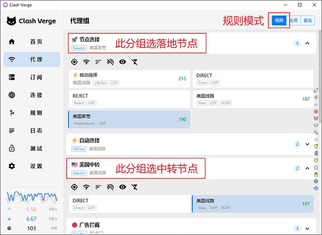Click filter icon in 美国中转 group toolbar

pyautogui.click(x=134, y=187)
